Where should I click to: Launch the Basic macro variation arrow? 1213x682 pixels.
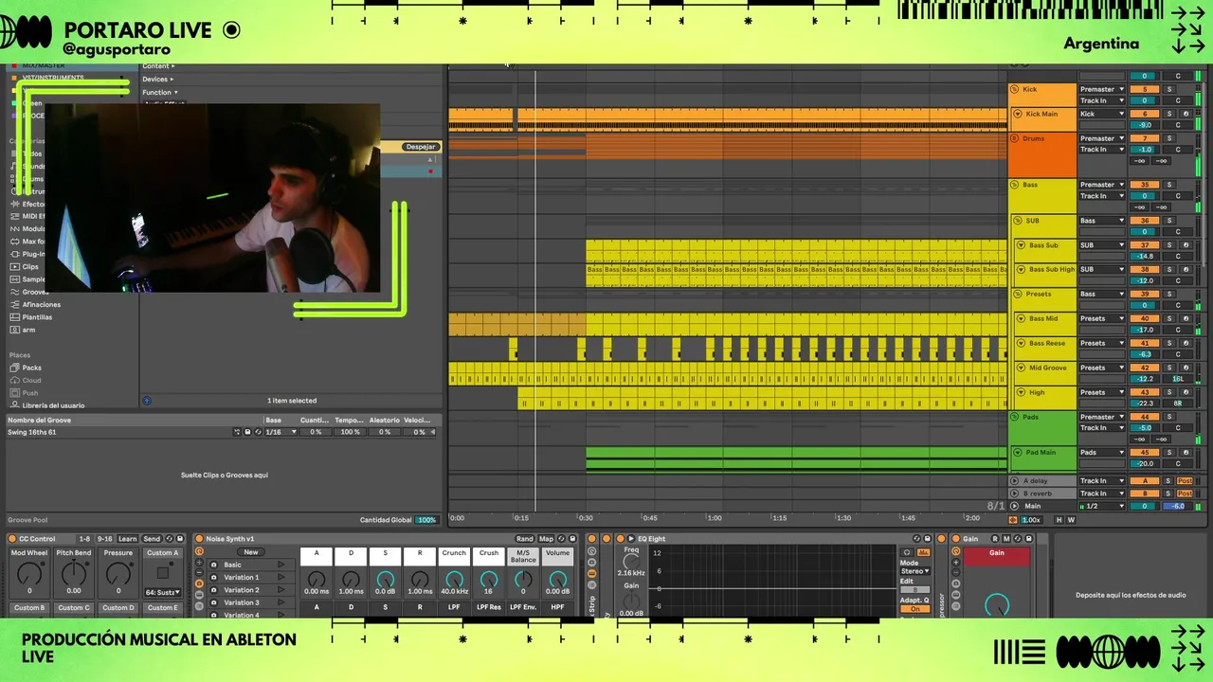coord(281,565)
